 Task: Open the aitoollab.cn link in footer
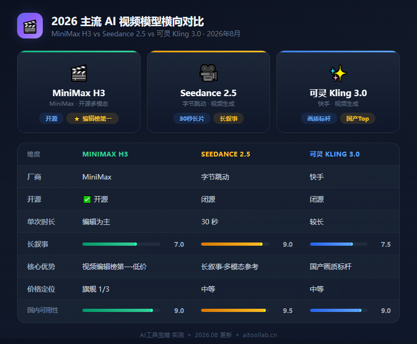(260, 335)
